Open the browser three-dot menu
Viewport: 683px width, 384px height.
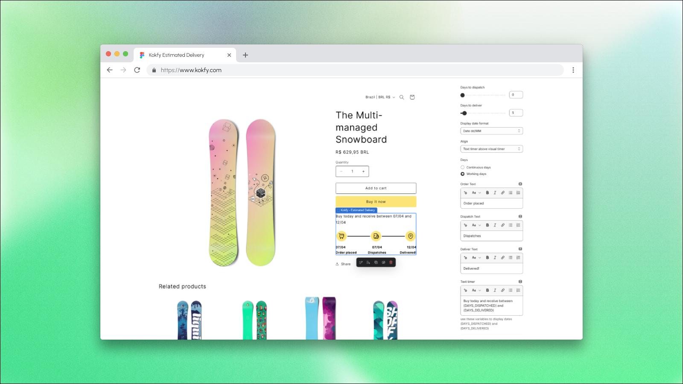click(573, 70)
